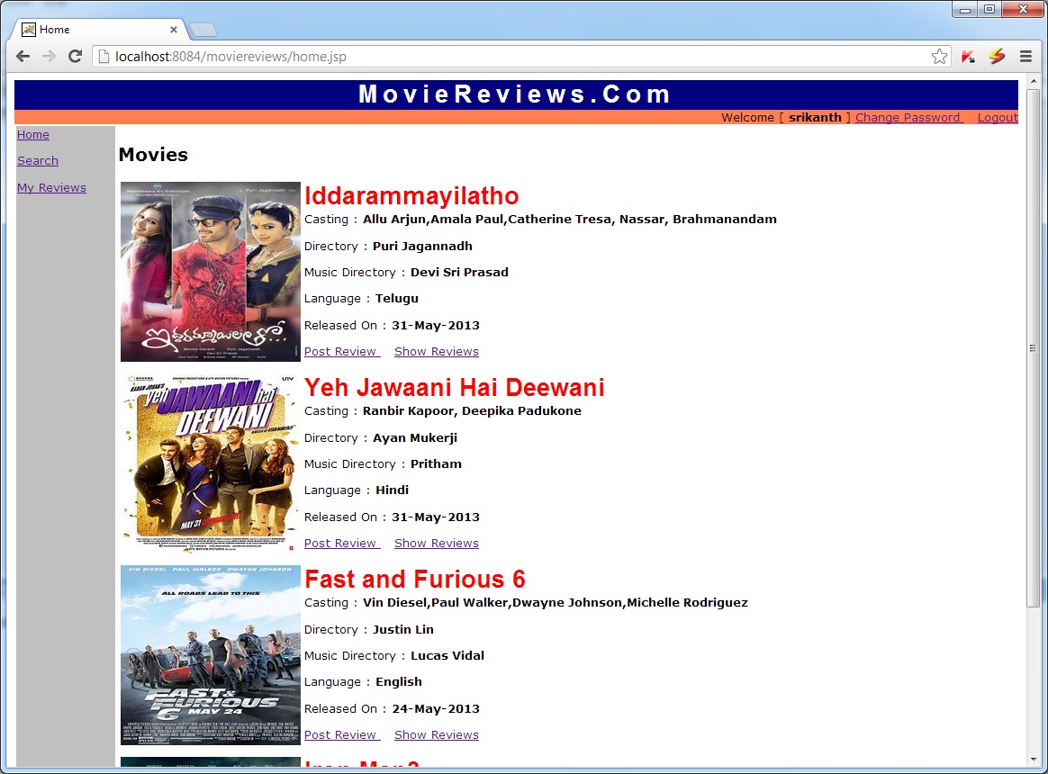Screen dimensions: 1048x774
Task: Click the address bar URL field
Action: click(521, 56)
